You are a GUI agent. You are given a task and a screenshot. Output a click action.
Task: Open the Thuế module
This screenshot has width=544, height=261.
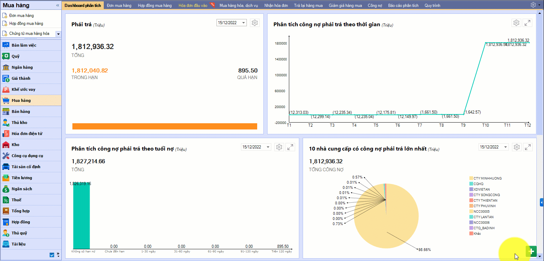point(16,200)
